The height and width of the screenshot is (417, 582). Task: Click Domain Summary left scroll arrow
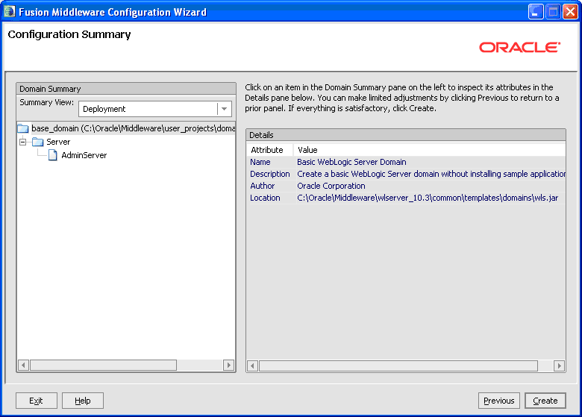coord(23,365)
